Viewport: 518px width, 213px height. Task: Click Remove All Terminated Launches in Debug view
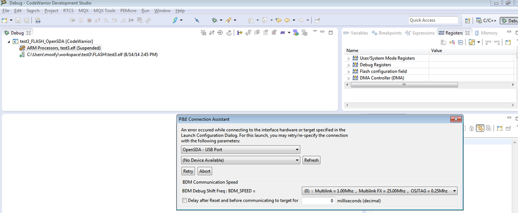[x=203, y=33]
